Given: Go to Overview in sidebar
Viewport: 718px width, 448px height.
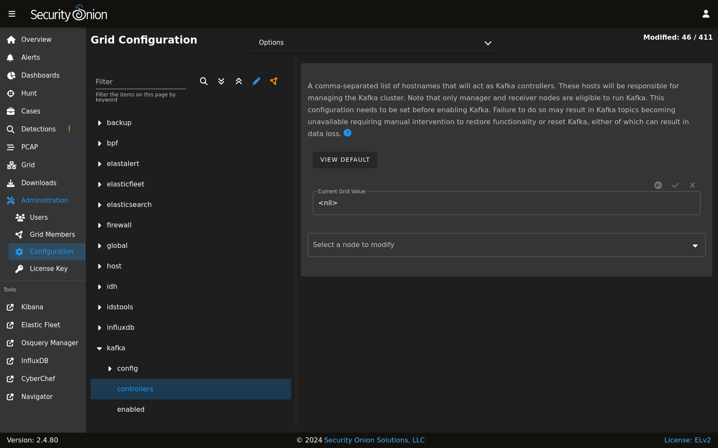Looking at the screenshot, I should coord(43,40).
